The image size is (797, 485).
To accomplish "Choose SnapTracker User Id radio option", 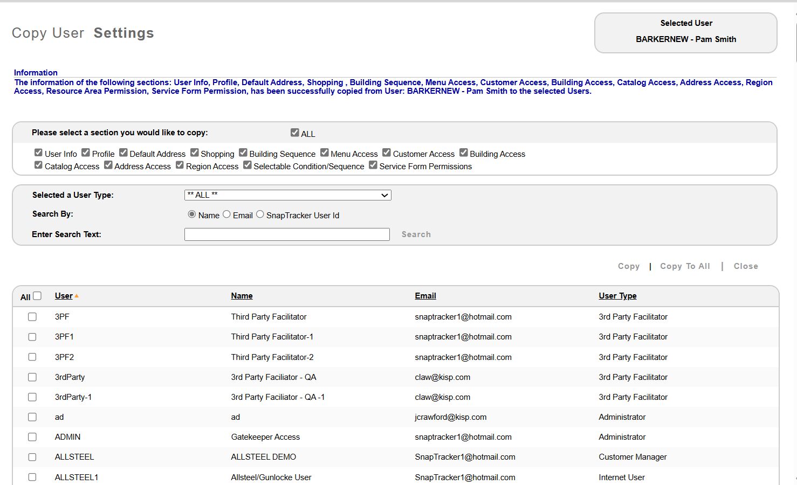I will (x=260, y=214).
